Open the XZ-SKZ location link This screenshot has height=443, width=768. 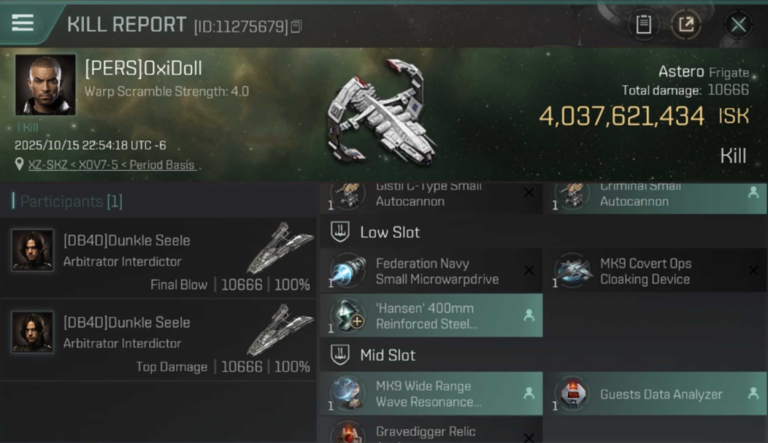(x=112, y=165)
